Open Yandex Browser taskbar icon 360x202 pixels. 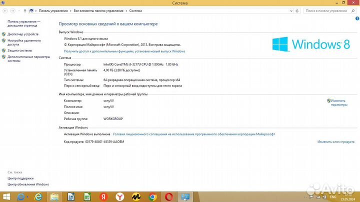point(120,197)
